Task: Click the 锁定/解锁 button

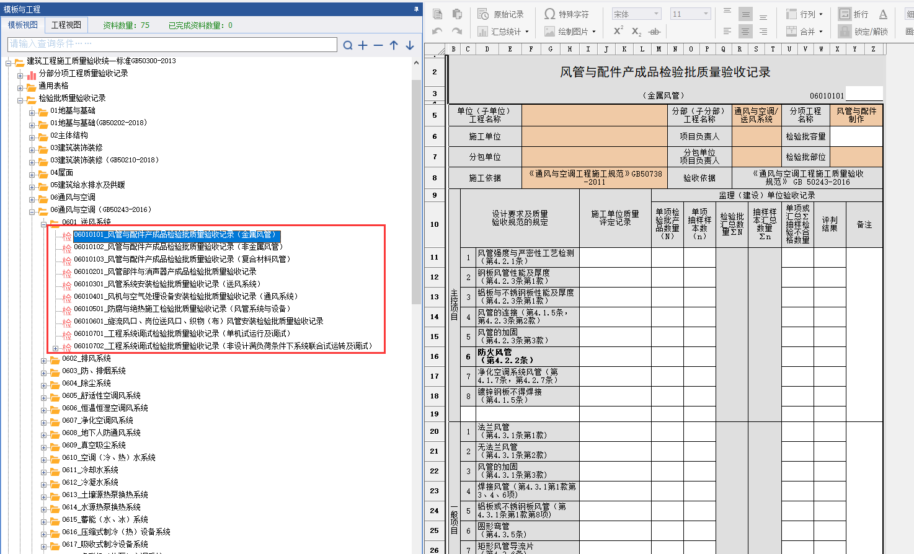Action: tap(863, 32)
